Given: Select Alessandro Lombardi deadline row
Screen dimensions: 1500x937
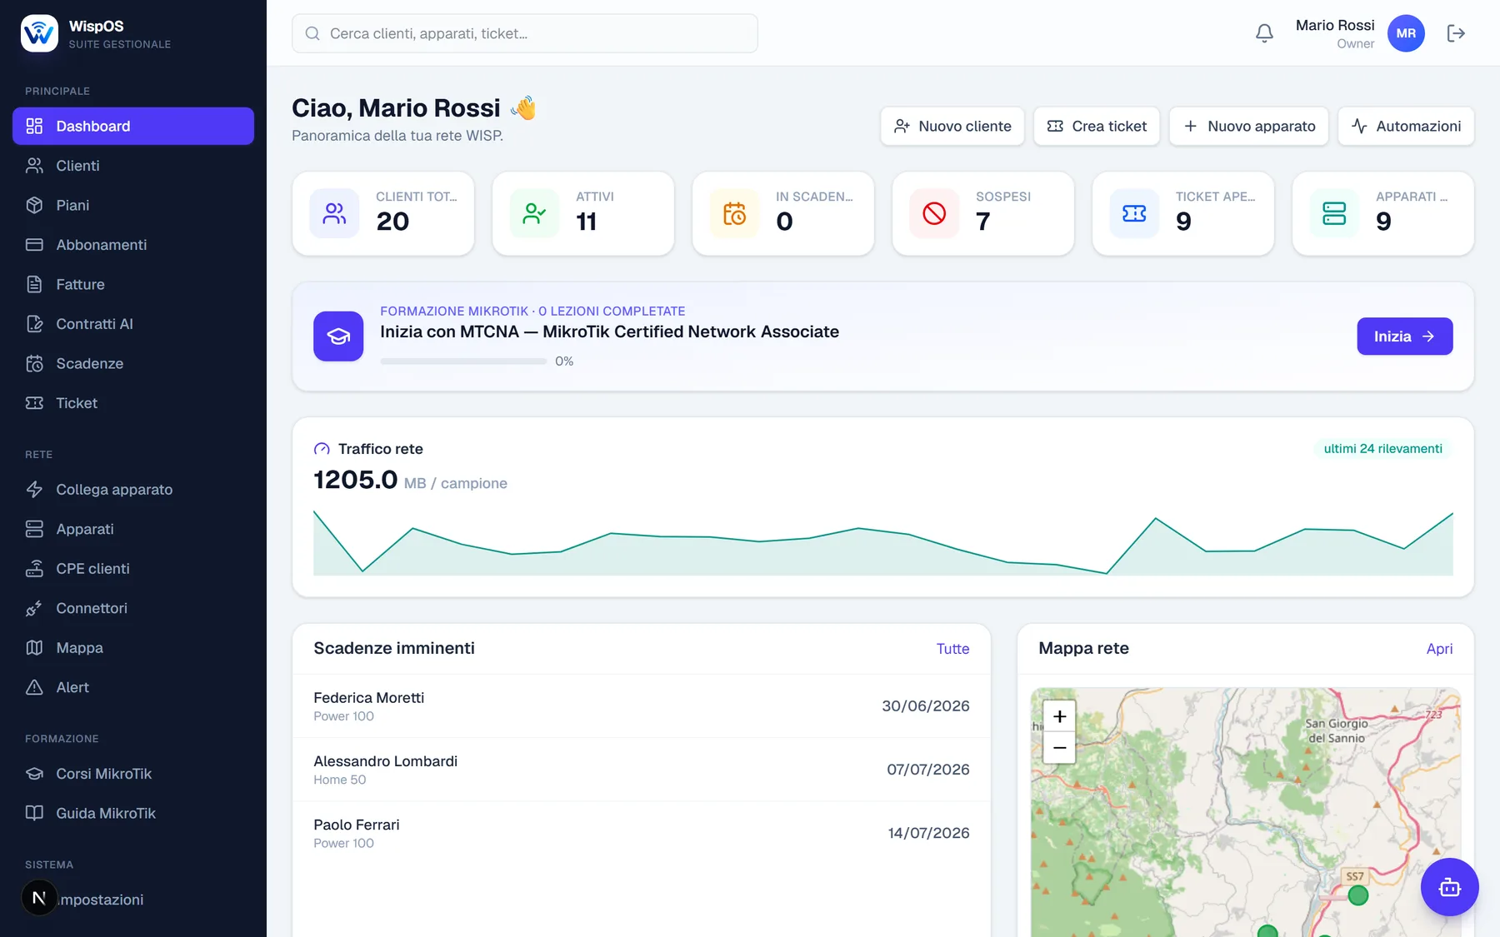Looking at the screenshot, I should point(642,770).
